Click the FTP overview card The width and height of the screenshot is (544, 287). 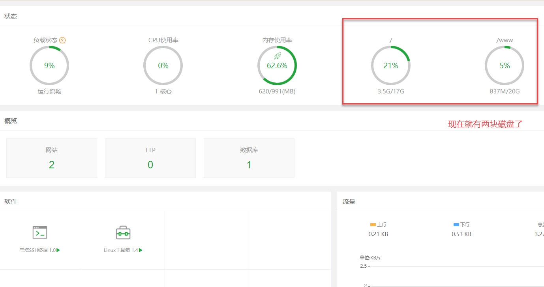pyautogui.click(x=150, y=158)
